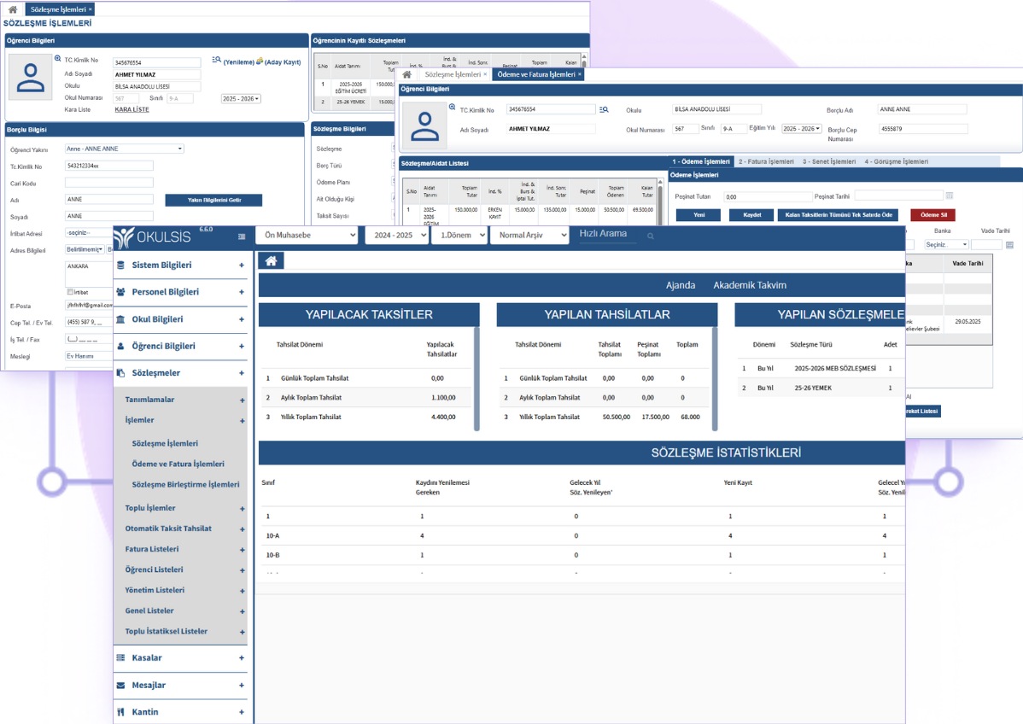Tick the İrtibat checkbox under the address box
The image size is (1023, 724).
[70, 292]
